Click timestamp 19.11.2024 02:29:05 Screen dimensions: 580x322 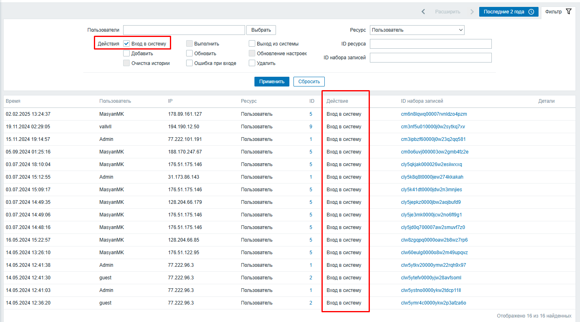coord(28,127)
